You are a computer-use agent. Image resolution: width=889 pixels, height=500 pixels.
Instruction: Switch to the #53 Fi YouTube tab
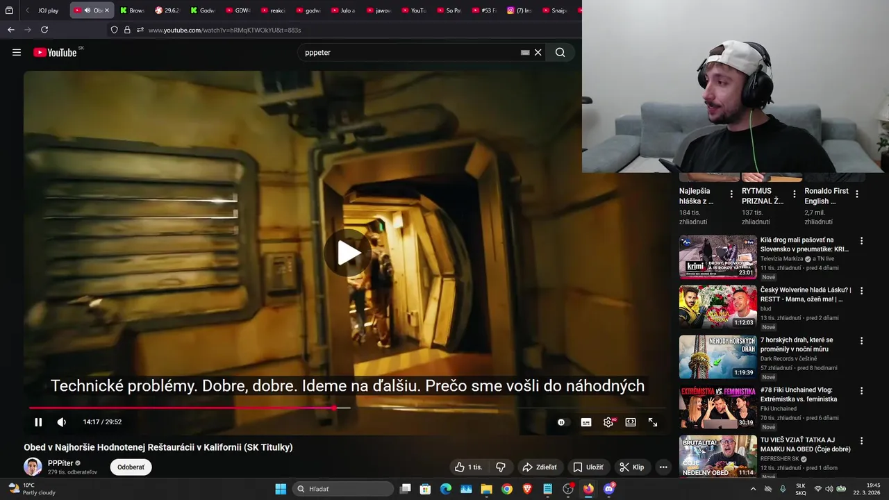point(483,10)
